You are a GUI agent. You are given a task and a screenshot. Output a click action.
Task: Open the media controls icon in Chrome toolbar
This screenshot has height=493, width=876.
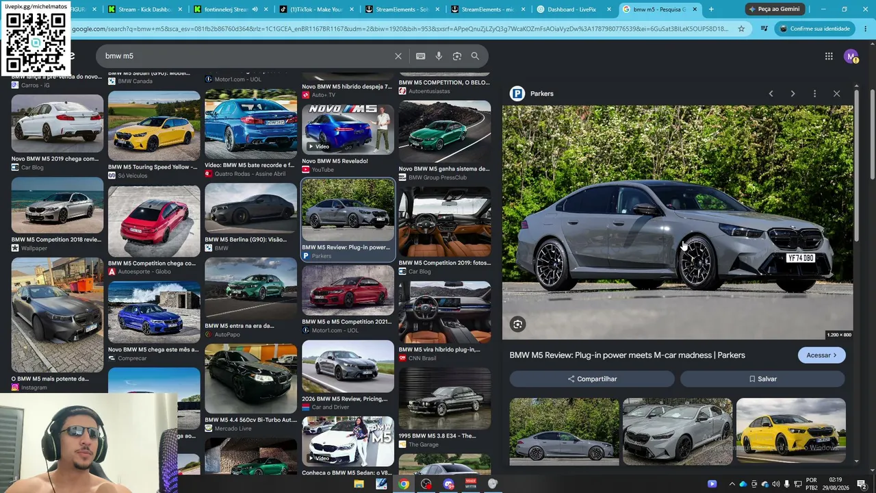click(764, 29)
